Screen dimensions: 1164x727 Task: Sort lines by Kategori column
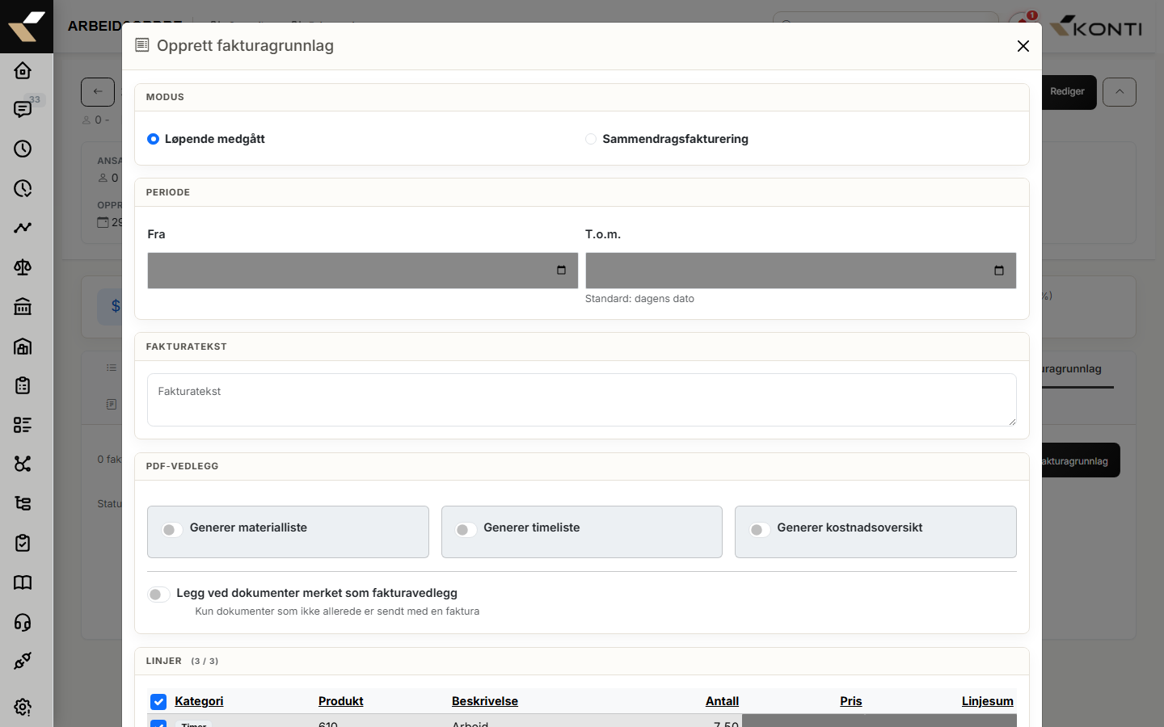199,701
